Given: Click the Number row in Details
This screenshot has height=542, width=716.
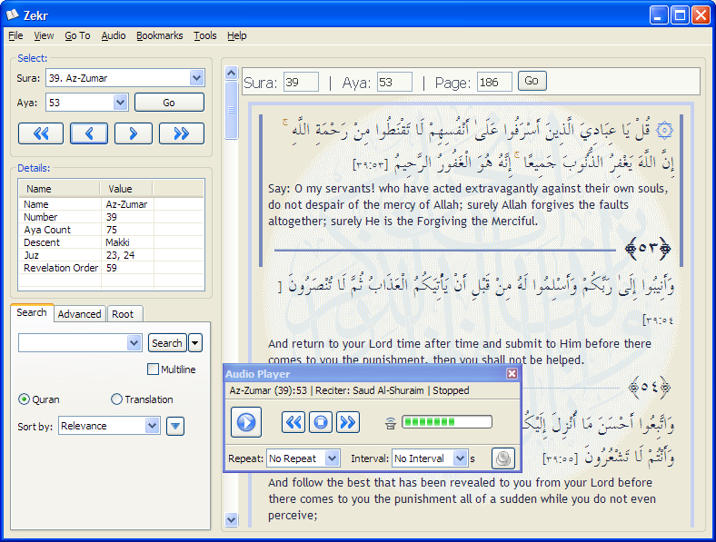Looking at the screenshot, I should point(111,217).
